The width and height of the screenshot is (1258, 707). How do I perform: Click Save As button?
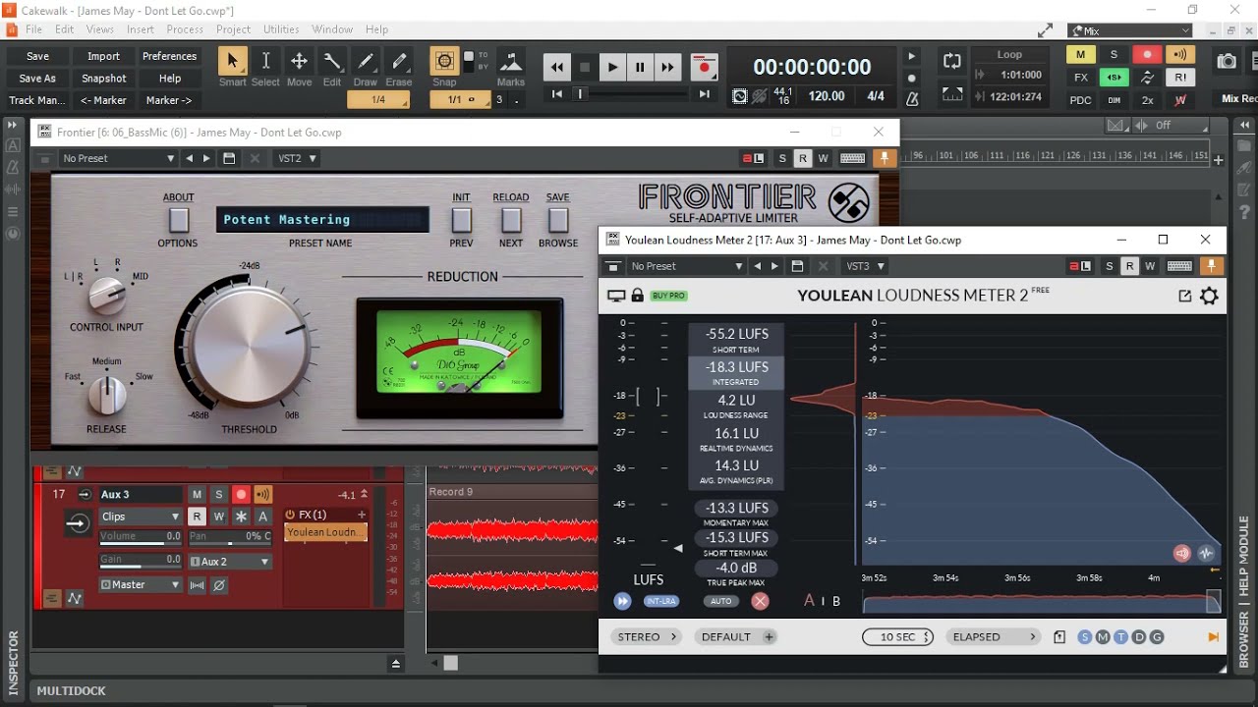37,79
